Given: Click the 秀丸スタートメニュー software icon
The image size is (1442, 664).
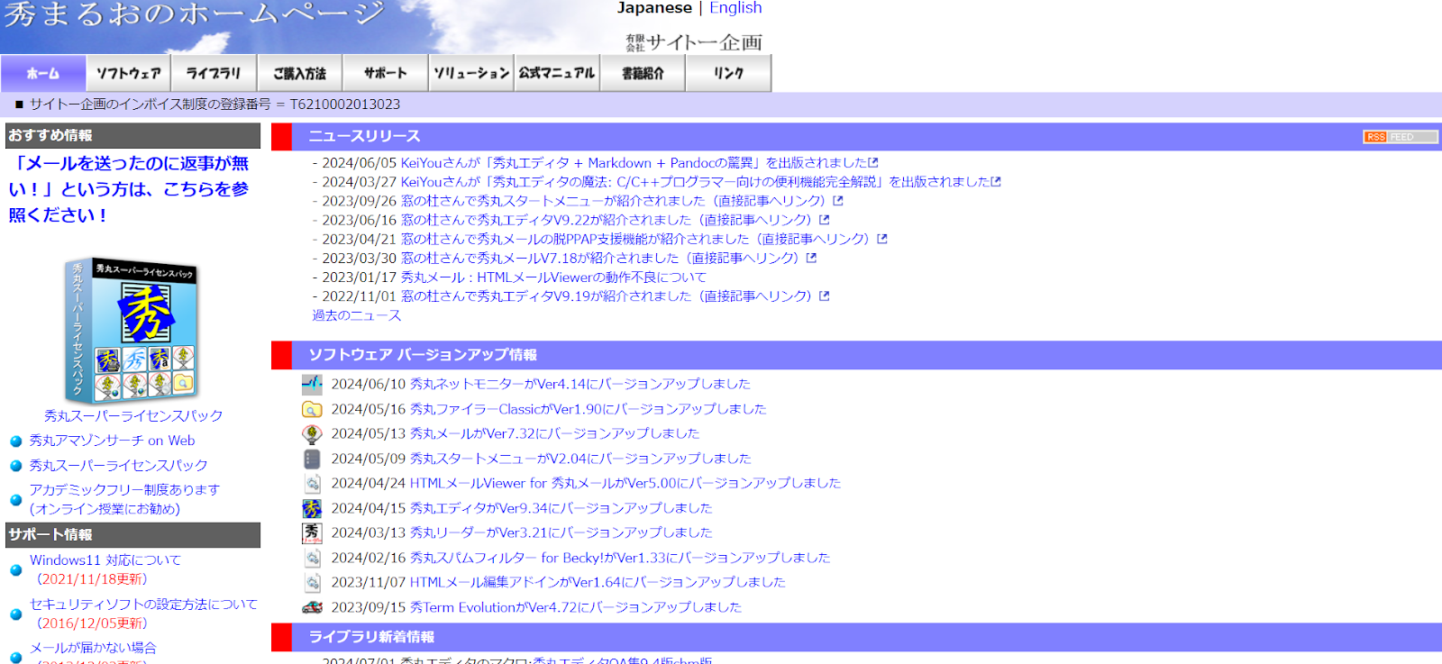Looking at the screenshot, I should [312, 459].
